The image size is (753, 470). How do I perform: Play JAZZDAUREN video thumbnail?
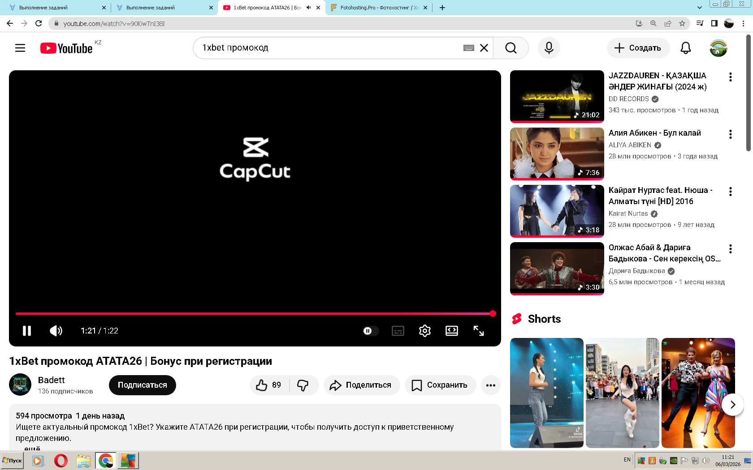click(557, 96)
